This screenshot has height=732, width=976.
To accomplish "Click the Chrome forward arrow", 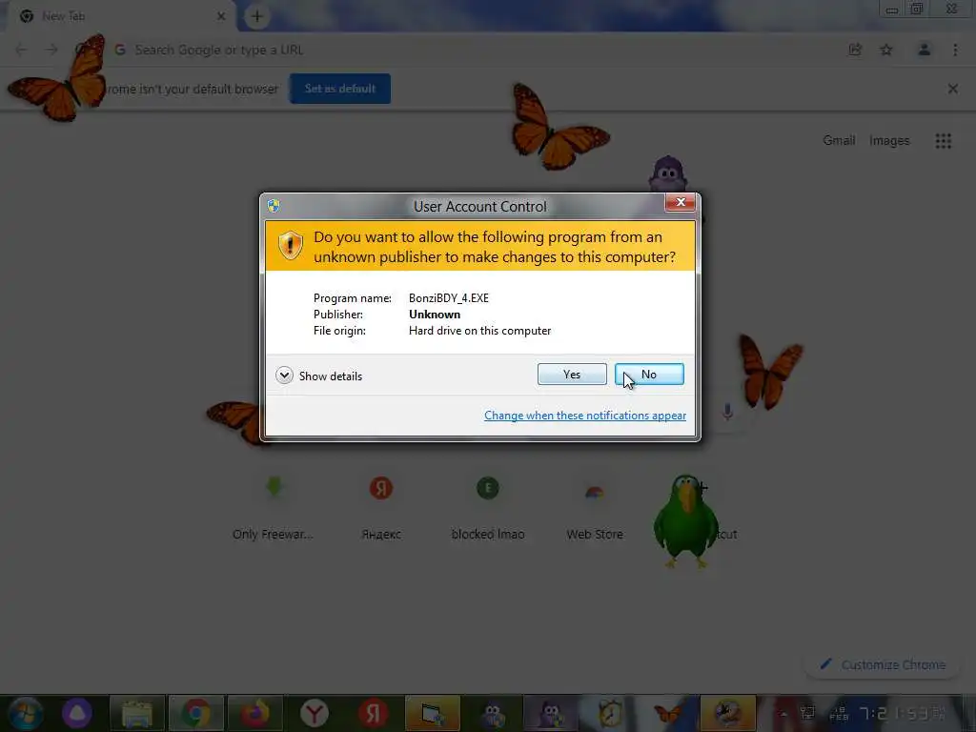I will tap(51, 50).
